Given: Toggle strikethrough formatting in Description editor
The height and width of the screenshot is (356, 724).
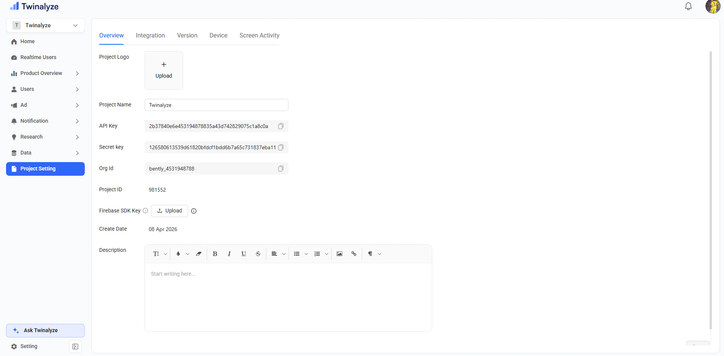Looking at the screenshot, I should [258, 254].
